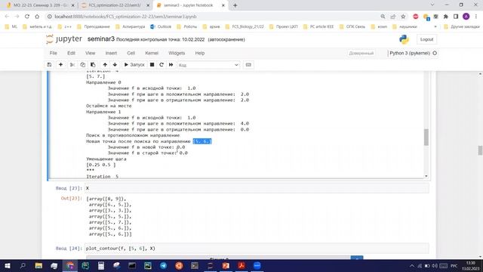
Task: Share this page icon in address bar
Action: pos(392,17)
